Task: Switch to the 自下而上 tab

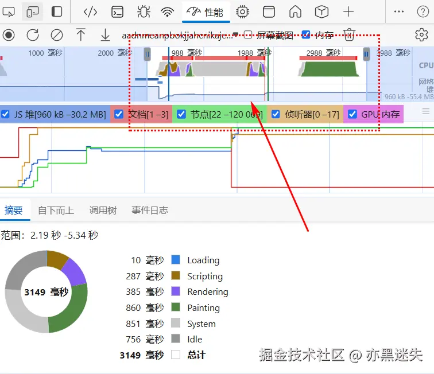Action: [x=56, y=211]
